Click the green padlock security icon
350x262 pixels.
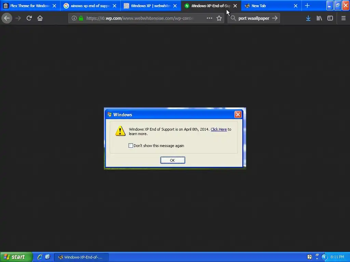coord(81,18)
